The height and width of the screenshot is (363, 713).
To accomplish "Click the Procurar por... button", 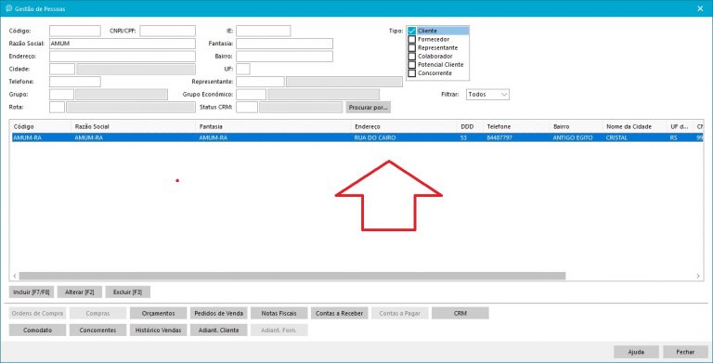I will pyautogui.click(x=369, y=108).
